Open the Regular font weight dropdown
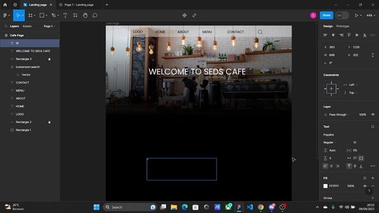379x213 pixels. tap(330, 143)
